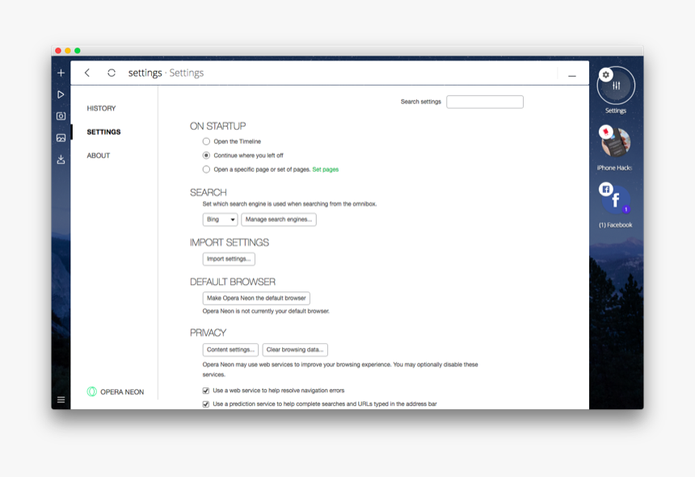Image resolution: width=695 pixels, height=477 pixels.
Task: Minimize the settings tab with dash icon
Action: 572,76
